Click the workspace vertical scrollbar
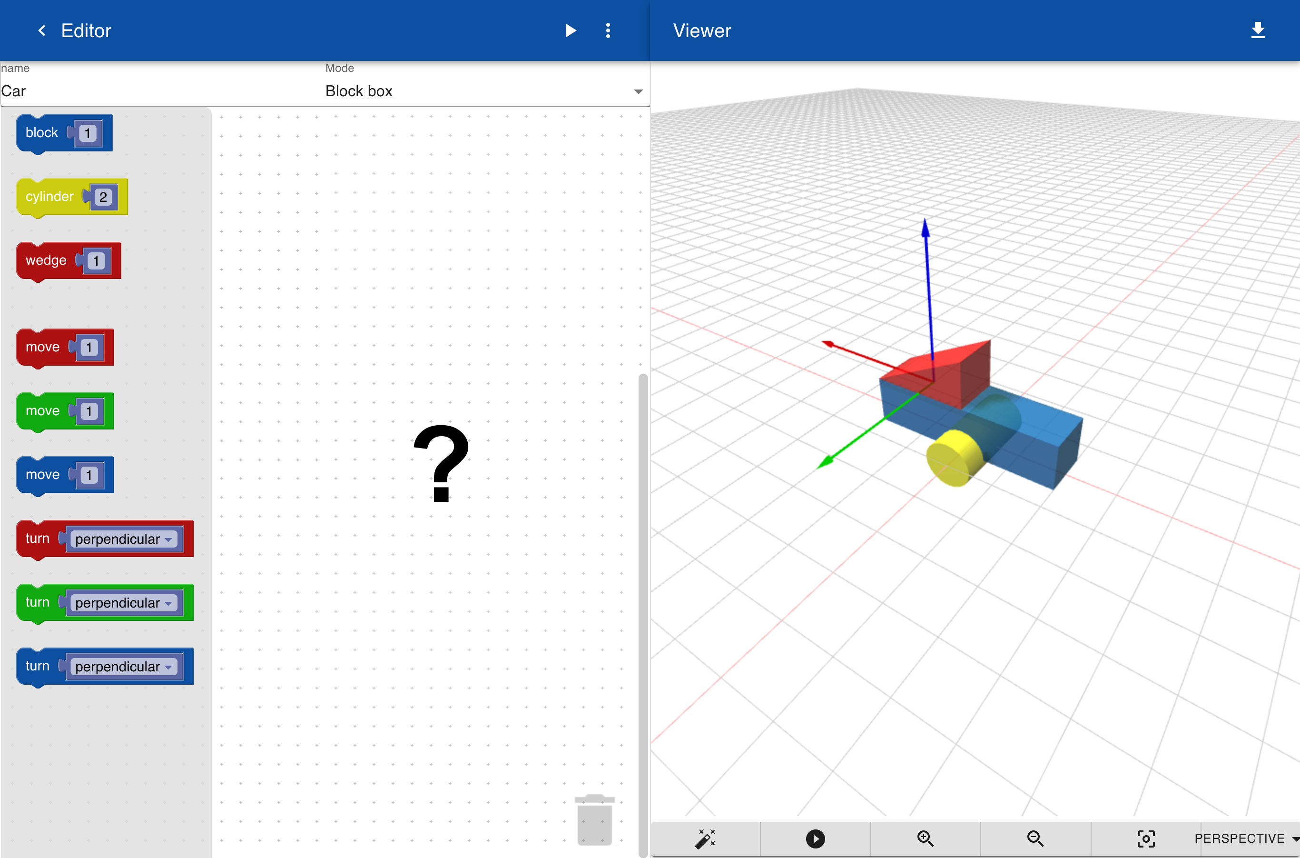Viewport: 1300px width, 858px height. 642,615
